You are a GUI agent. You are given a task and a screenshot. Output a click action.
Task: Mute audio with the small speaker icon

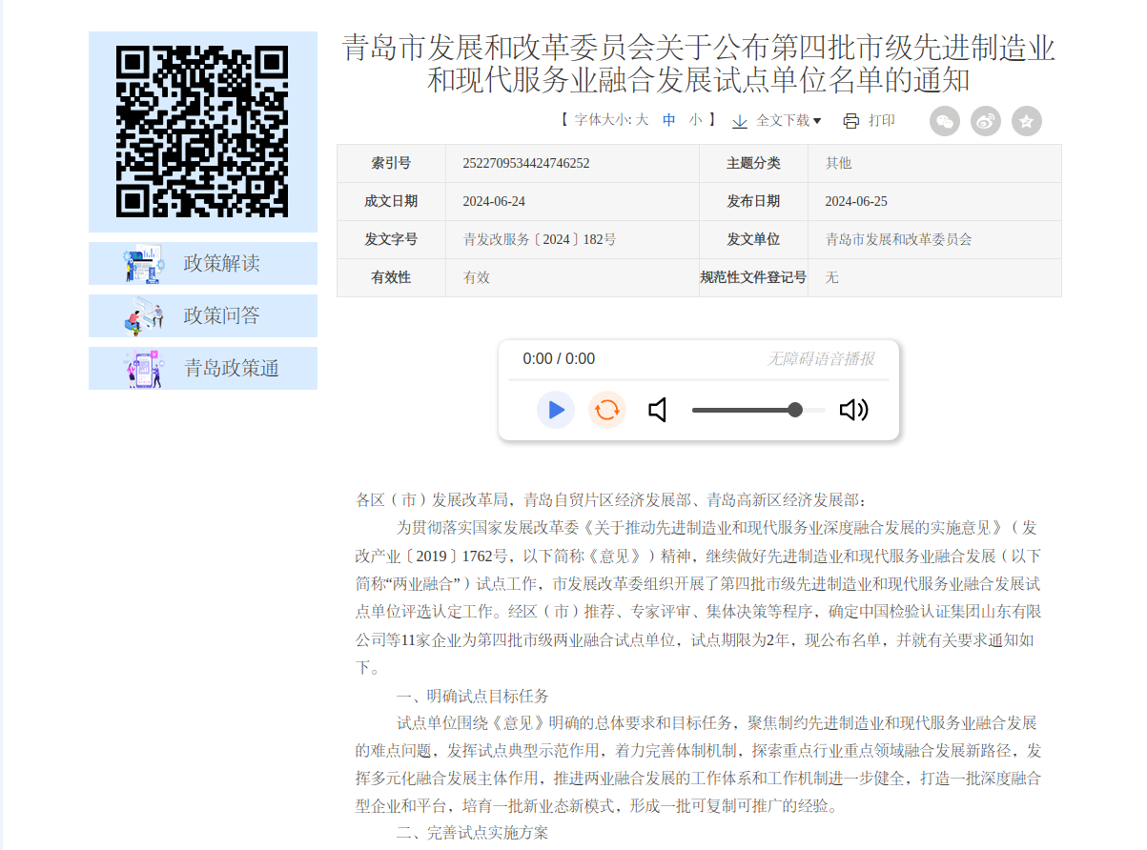(x=657, y=410)
